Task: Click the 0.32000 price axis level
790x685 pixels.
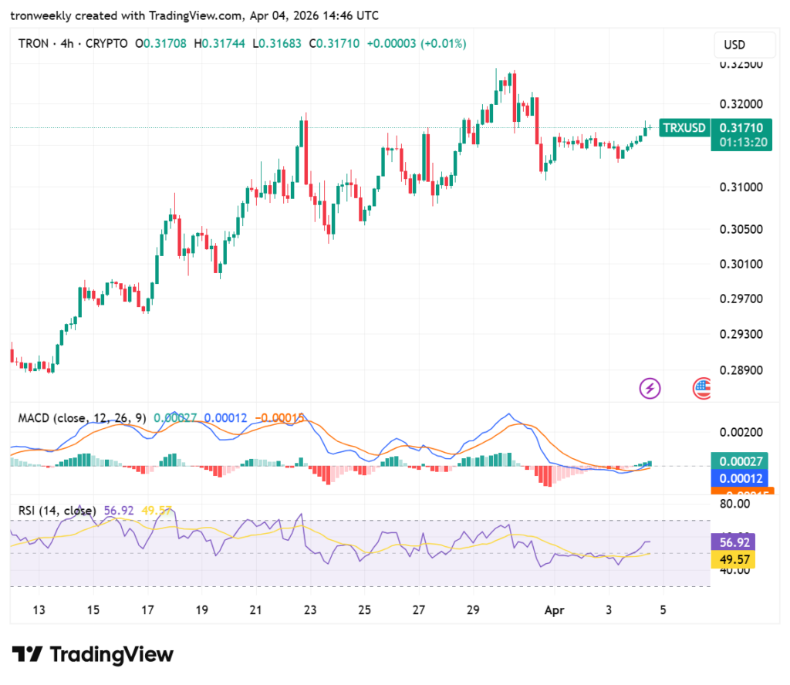Action: pyautogui.click(x=741, y=104)
